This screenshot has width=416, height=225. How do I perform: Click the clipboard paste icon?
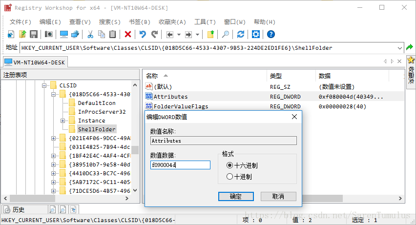coord(112,34)
